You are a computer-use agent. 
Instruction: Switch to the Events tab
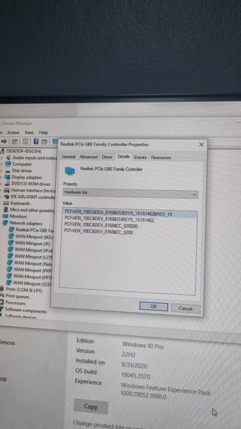click(x=140, y=157)
